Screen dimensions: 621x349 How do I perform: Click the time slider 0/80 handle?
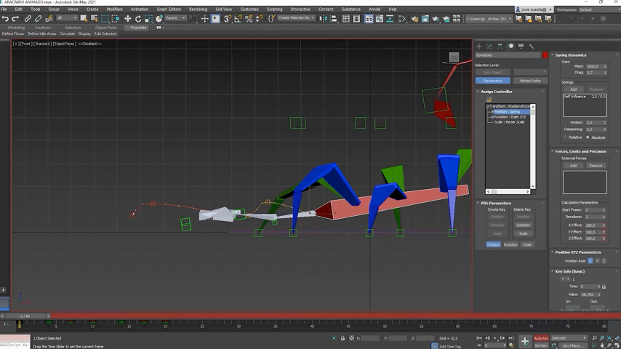[25, 316]
